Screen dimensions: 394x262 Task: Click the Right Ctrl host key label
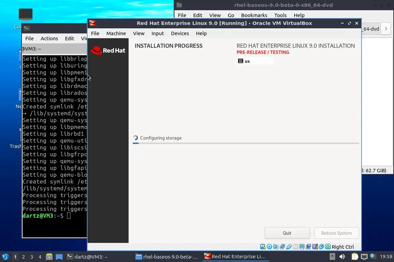click(343, 247)
